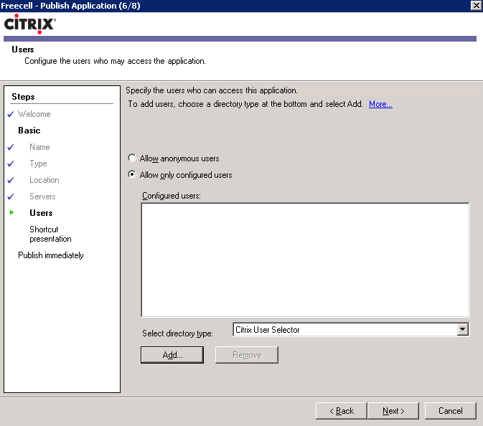The image size is (483, 426).
Task: Select the Shortcut presentation step
Action: pos(50,234)
